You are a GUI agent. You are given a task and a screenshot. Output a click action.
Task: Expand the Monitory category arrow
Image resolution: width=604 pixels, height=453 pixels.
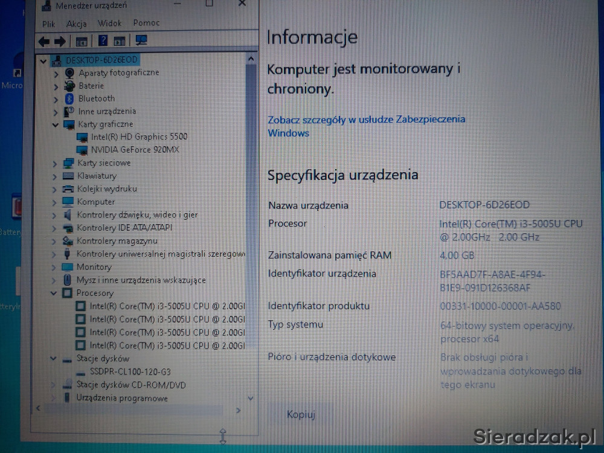pos(54,268)
